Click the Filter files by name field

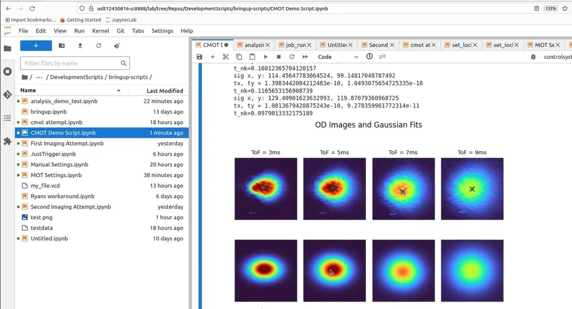[71, 63]
